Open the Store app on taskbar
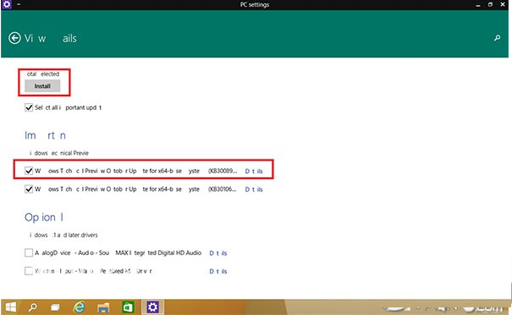 click(x=128, y=307)
